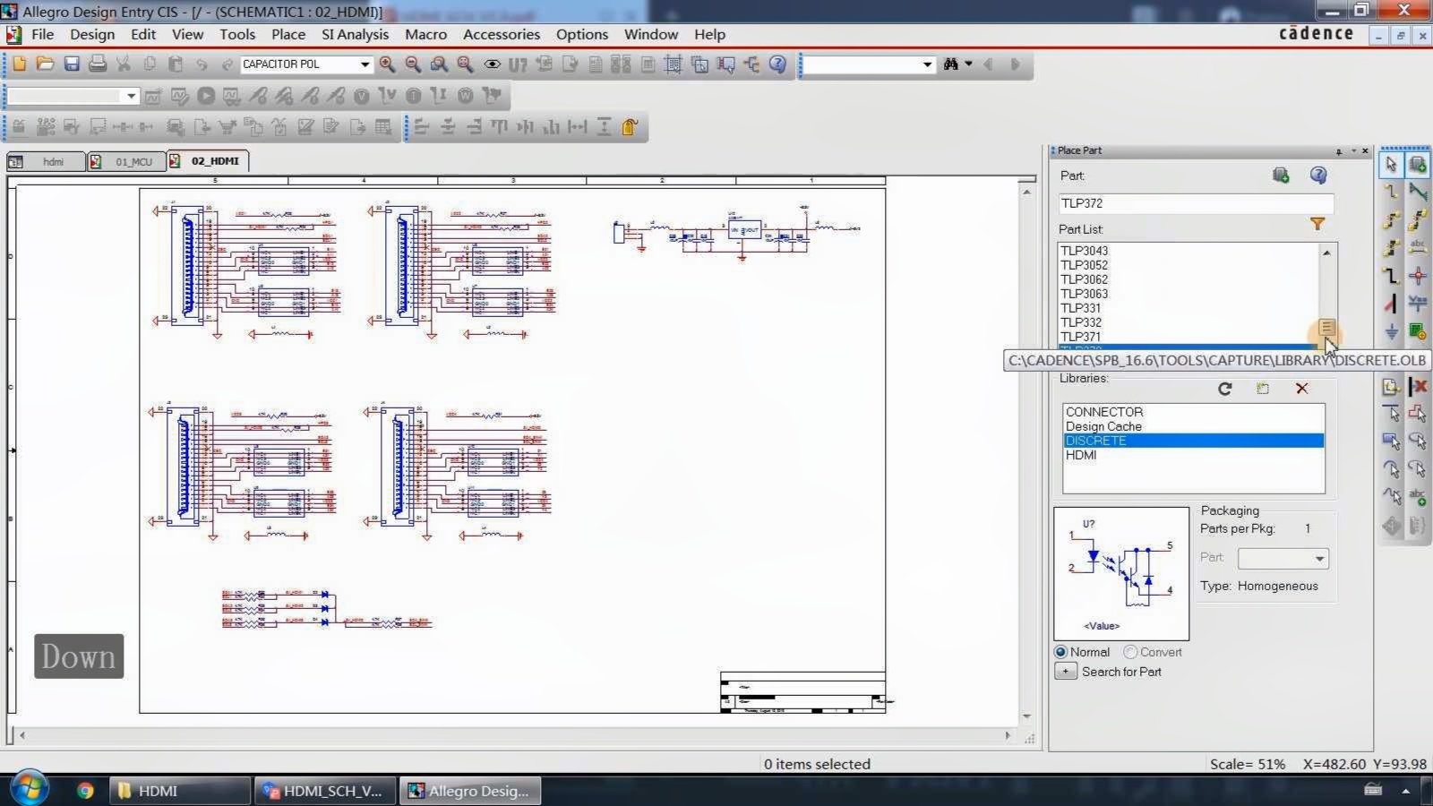Click the part filter funnel icon

[1317, 224]
